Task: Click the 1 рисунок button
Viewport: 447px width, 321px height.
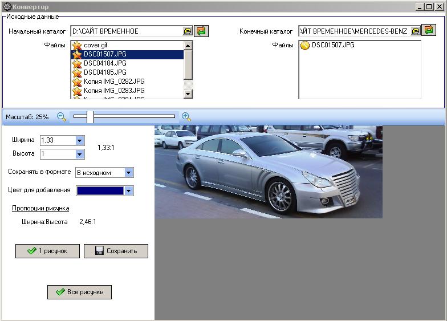Action: tap(48, 251)
